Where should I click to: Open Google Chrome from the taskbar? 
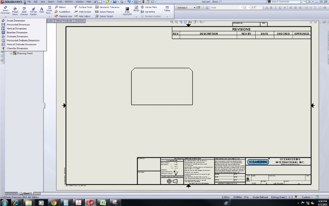click(x=53, y=203)
